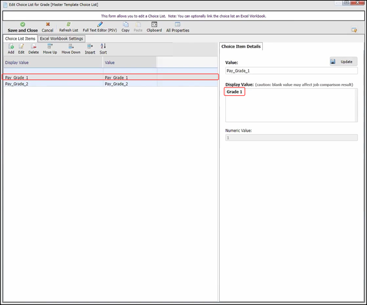
Task: Click the Copy toolbar icon
Action: click(125, 25)
